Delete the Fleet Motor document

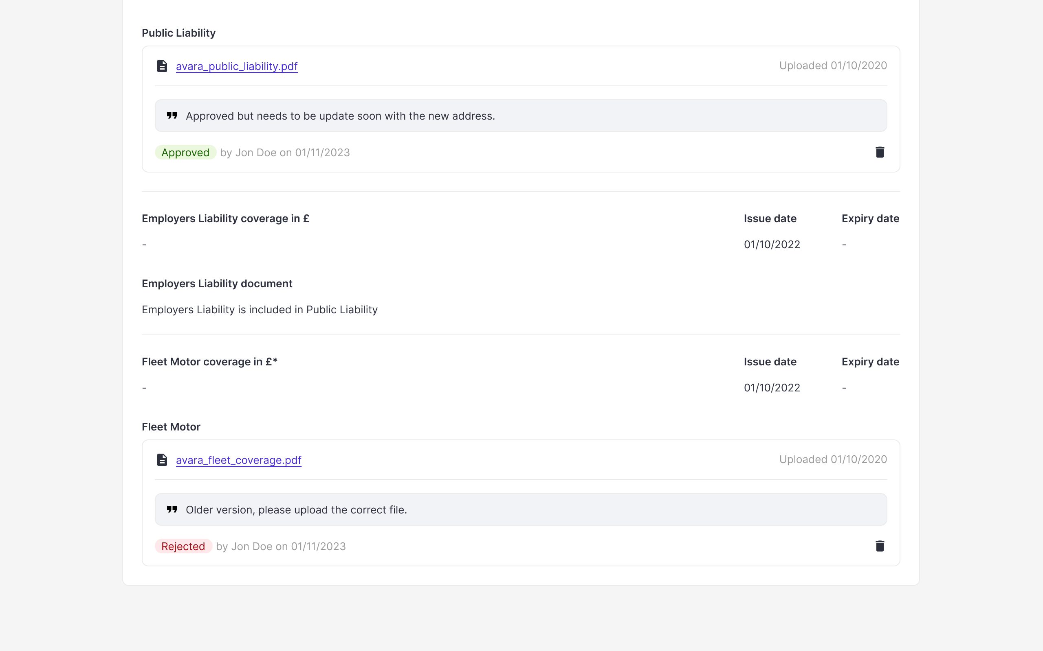(880, 546)
